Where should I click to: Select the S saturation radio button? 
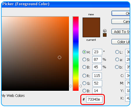(x=84, y=60)
